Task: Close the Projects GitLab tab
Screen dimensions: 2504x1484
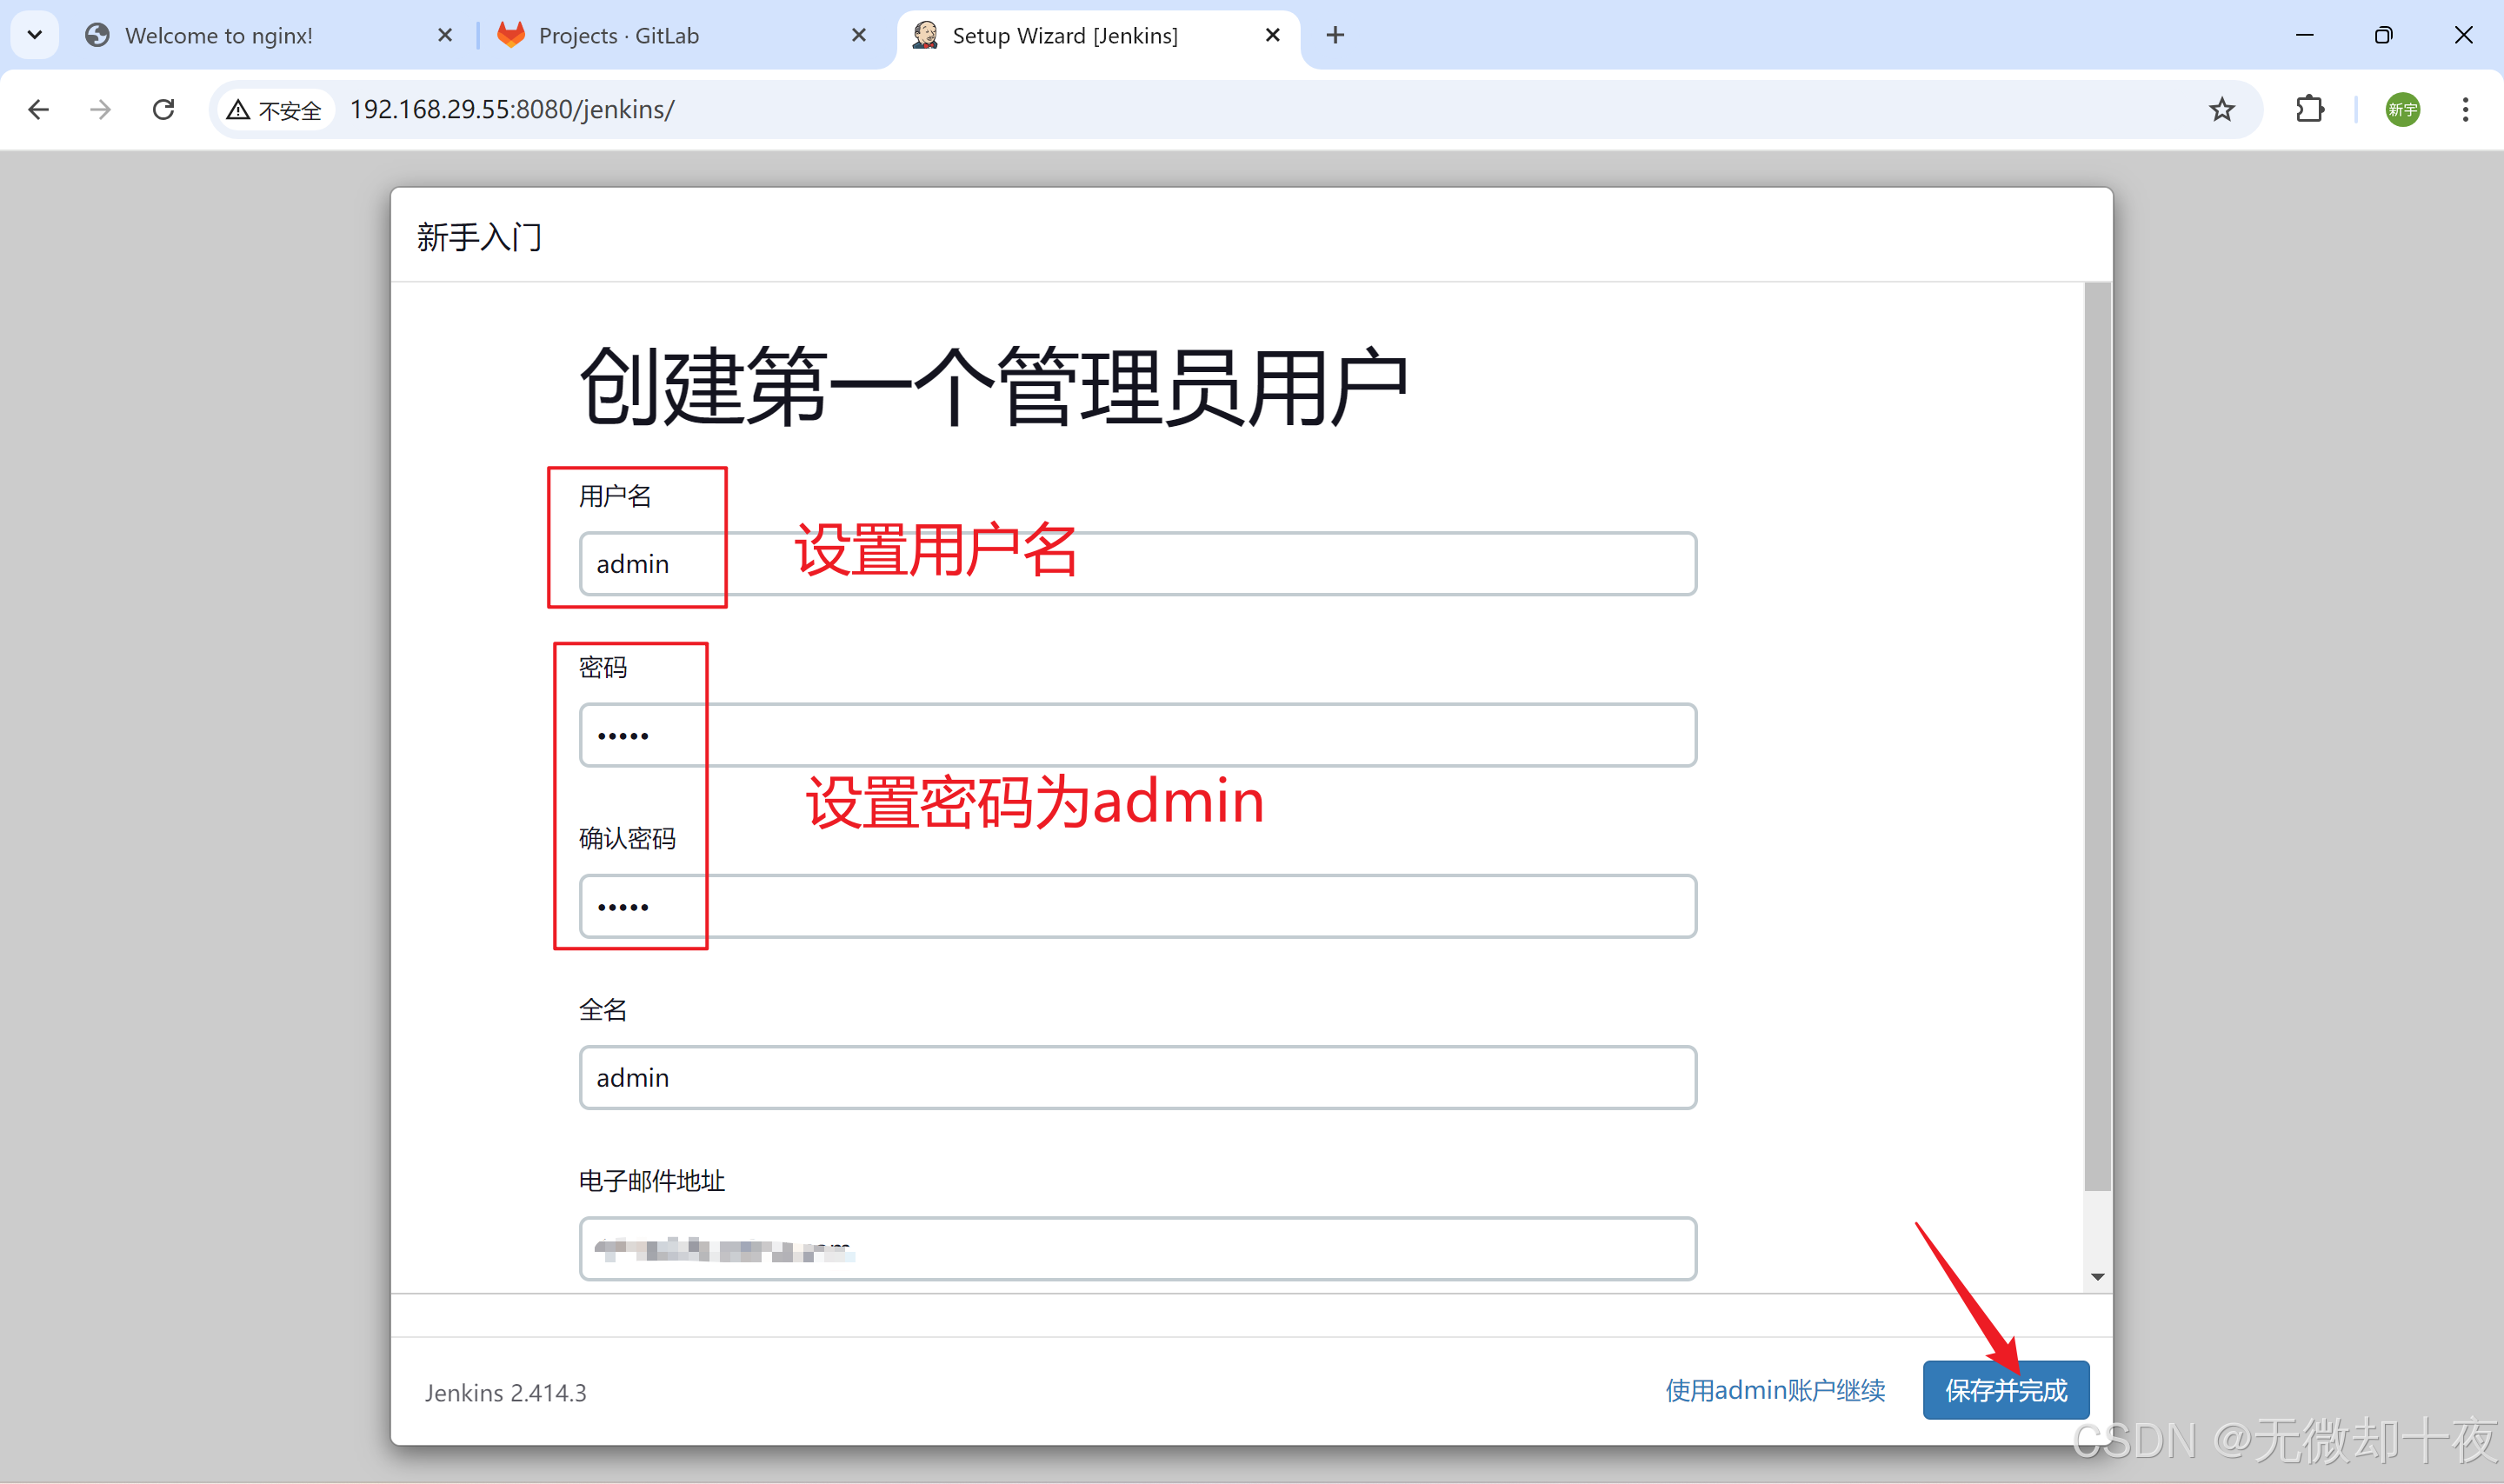Action: [x=858, y=36]
